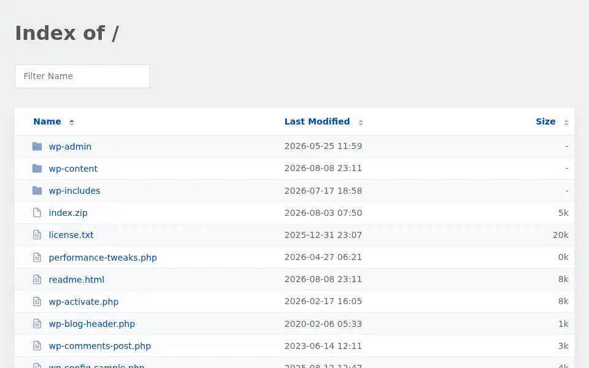The height and width of the screenshot is (368, 589).
Task: Click the readme.html file icon
Action: click(x=37, y=280)
